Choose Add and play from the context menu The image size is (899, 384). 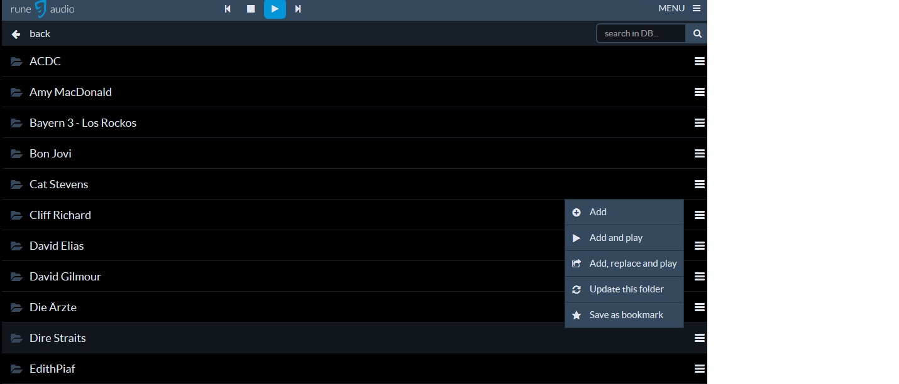pos(624,238)
